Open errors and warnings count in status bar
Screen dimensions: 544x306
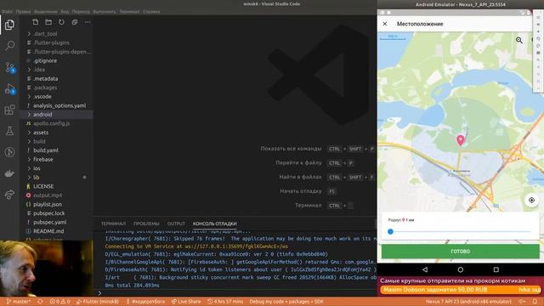59,302
